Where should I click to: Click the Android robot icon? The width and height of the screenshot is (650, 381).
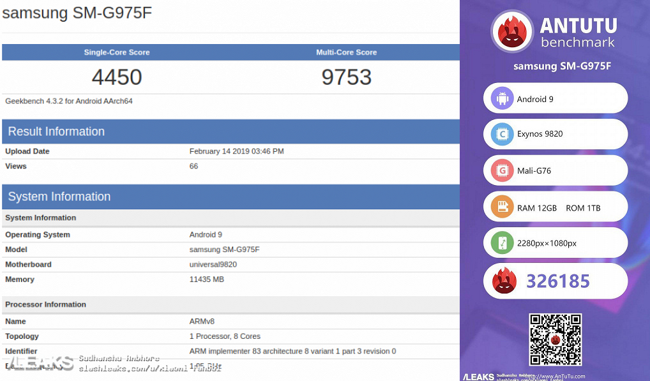point(502,98)
